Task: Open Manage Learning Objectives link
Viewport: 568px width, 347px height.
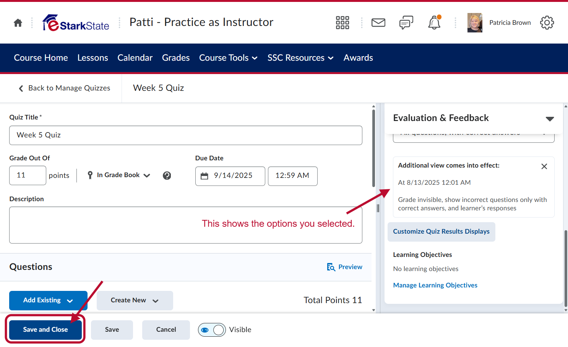Action: point(435,285)
